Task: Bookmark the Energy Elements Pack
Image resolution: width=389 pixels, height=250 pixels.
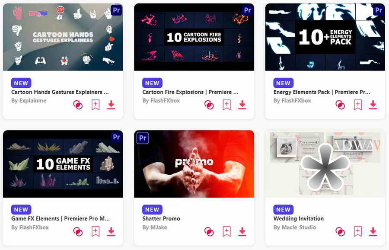Action: tap(357, 105)
